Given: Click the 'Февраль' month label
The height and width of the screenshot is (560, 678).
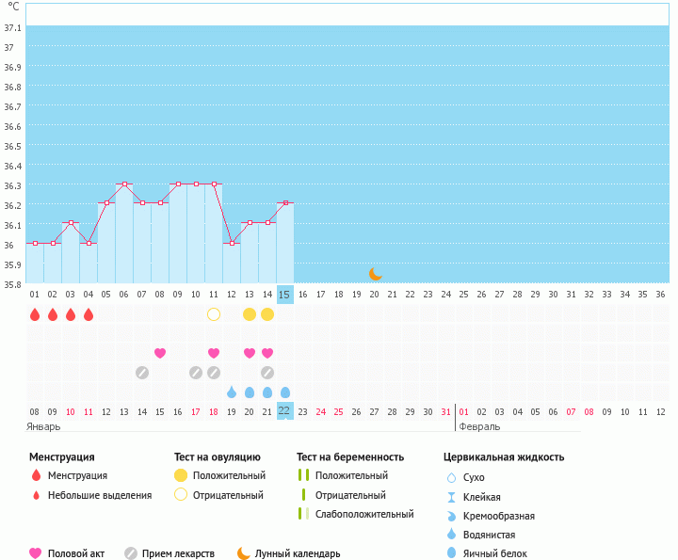Looking at the screenshot, I should coord(479,426).
